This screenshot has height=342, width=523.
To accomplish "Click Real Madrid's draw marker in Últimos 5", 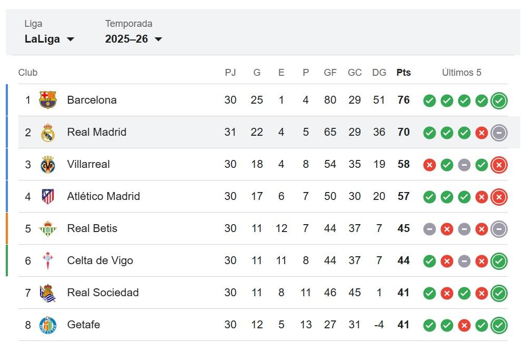I will 499,133.
